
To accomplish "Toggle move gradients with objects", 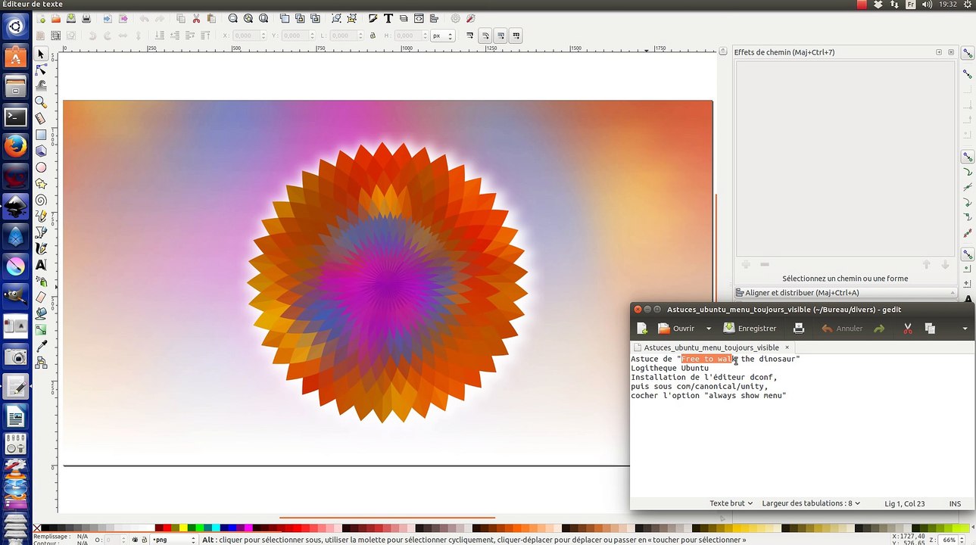I will coord(500,36).
